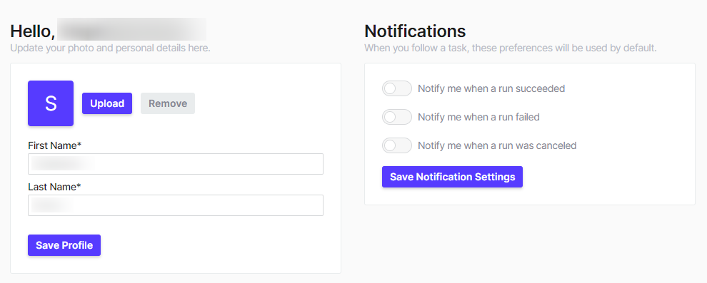The width and height of the screenshot is (707, 283).
Task: Click the 'Notify me when a run failed' label
Action: pos(479,117)
